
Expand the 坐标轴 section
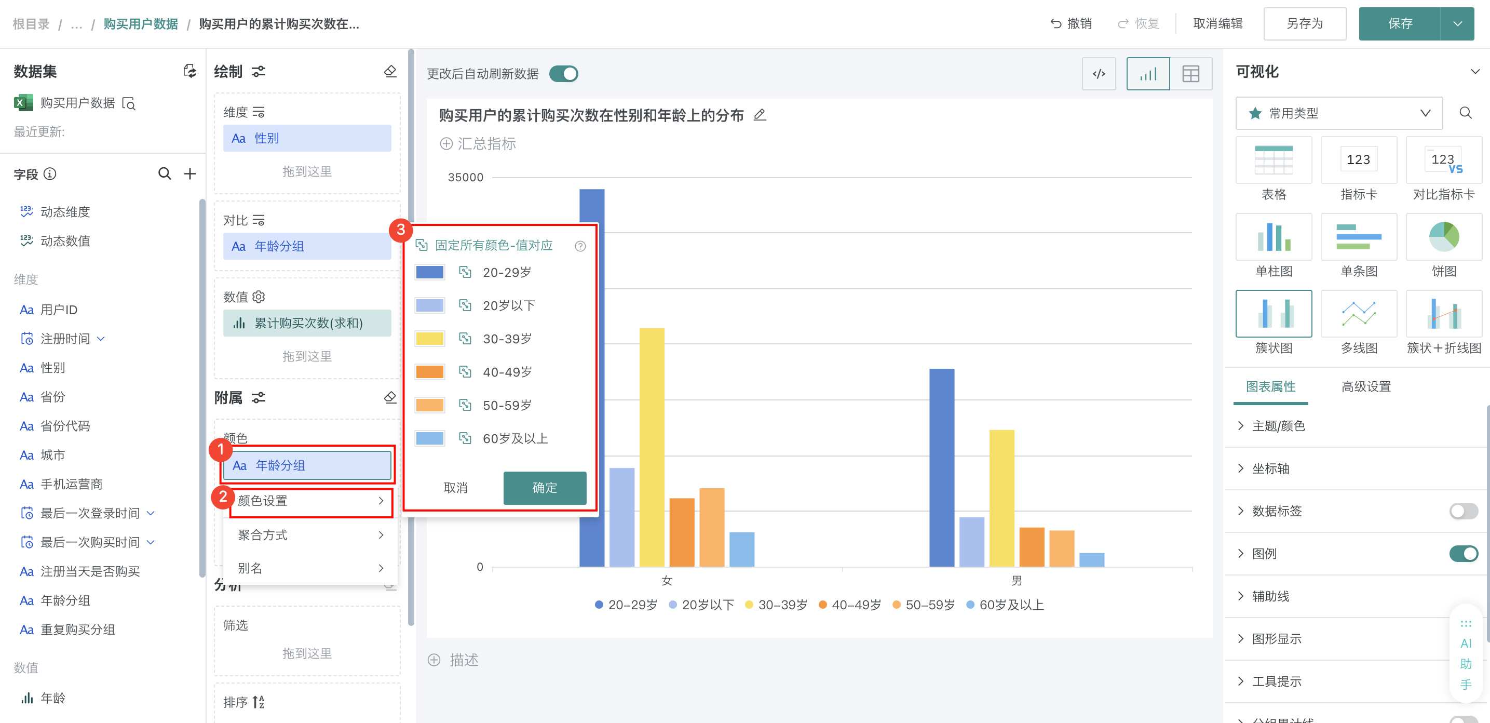(1271, 468)
